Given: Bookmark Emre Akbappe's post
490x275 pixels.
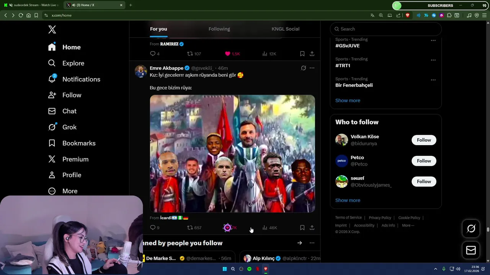Looking at the screenshot, I should click(302, 228).
